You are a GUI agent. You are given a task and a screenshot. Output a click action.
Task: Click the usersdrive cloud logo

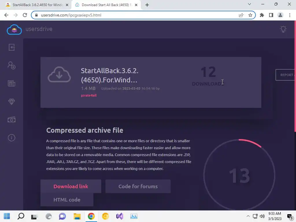click(14, 29)
